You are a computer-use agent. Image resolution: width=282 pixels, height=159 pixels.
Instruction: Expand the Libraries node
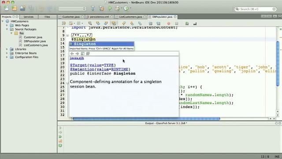pyautogui.click(x=7, y=49)
